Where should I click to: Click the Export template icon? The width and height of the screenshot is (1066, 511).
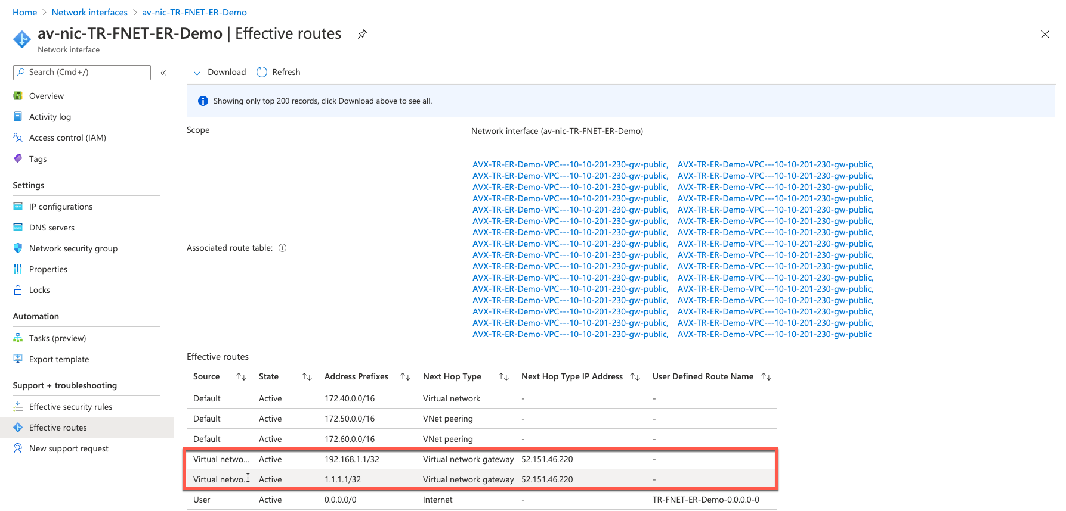click(x=18, y=359)
